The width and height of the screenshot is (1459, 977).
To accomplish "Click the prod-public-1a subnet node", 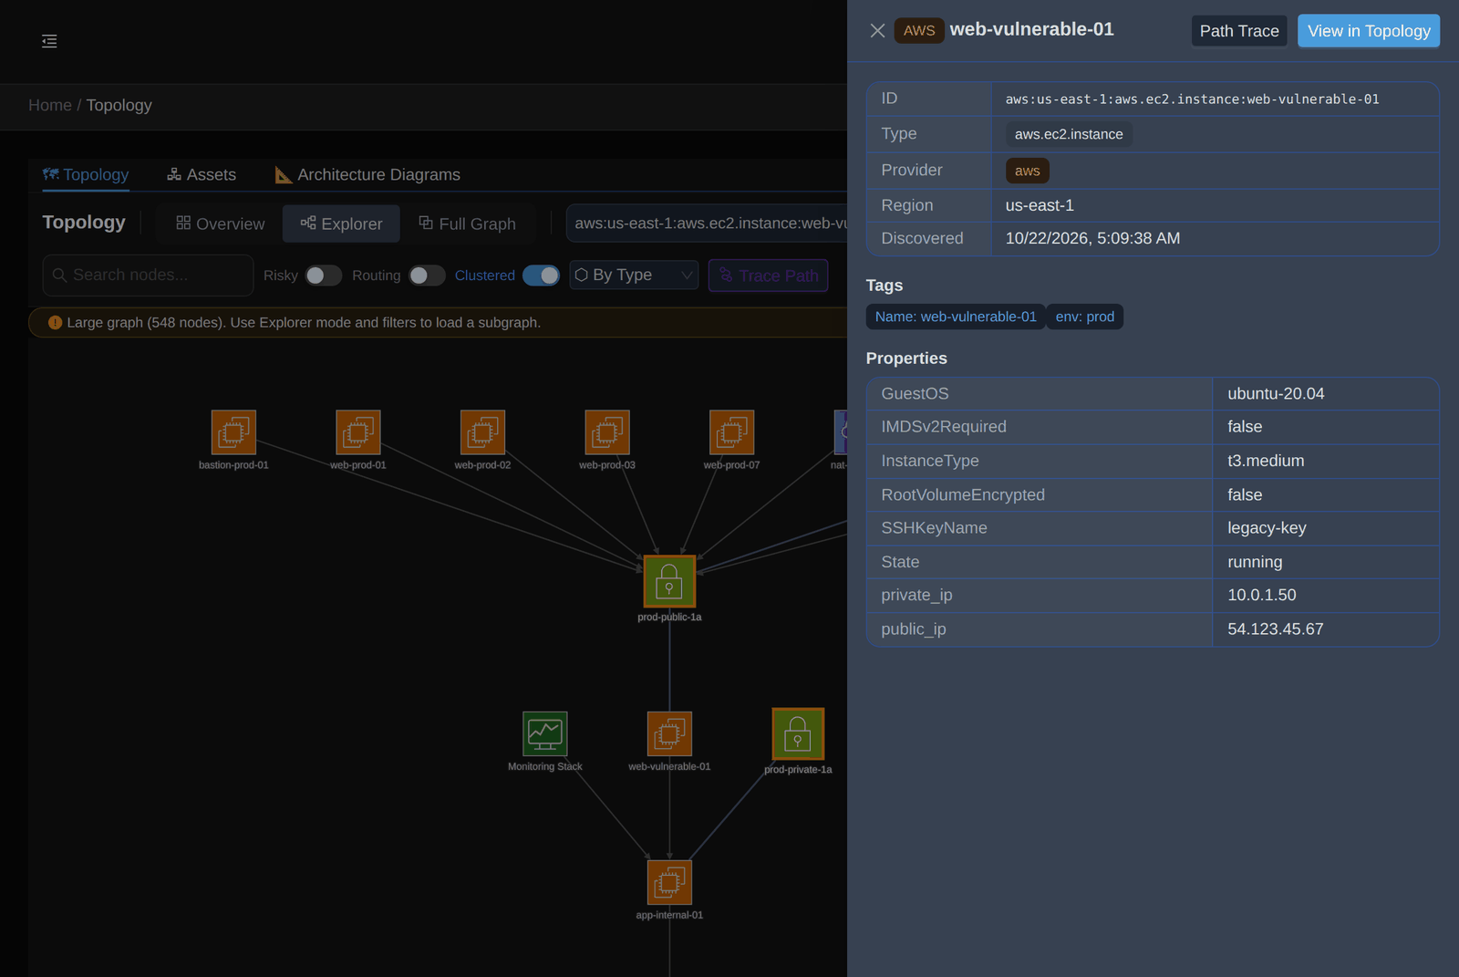I will click(x=669, y=581).
